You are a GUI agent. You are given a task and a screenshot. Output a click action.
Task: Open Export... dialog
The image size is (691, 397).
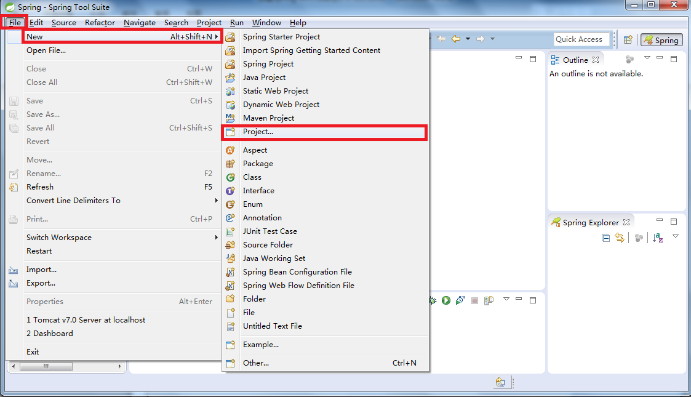pyautogui.click(x=114, y=283)
